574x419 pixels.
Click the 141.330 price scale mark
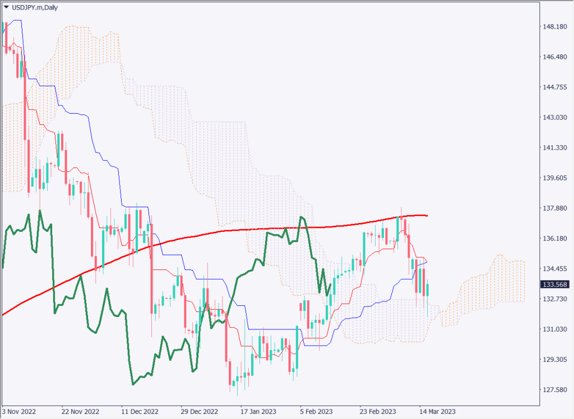(x=553, y=147)
